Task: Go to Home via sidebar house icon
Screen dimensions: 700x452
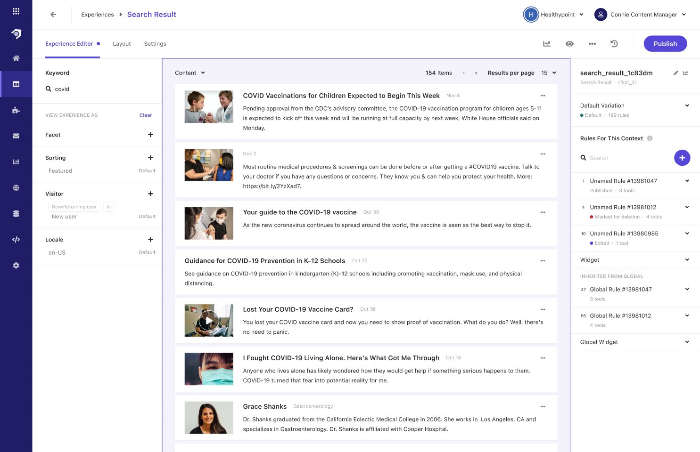Action: point(16,58)
